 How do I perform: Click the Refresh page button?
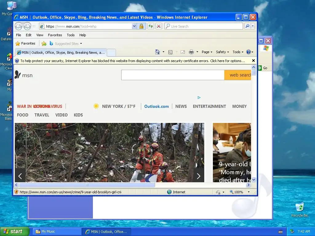click(x=151, y=26)
